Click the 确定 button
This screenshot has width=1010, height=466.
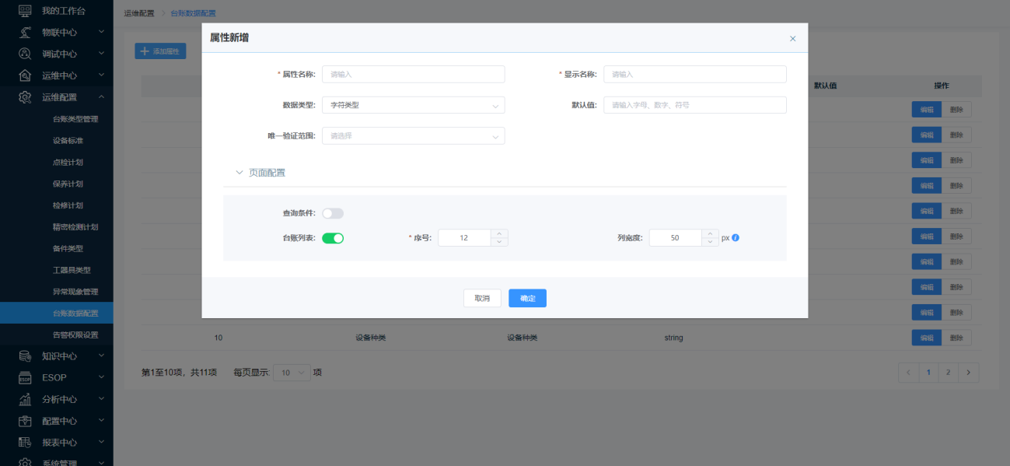pos(527,298)
